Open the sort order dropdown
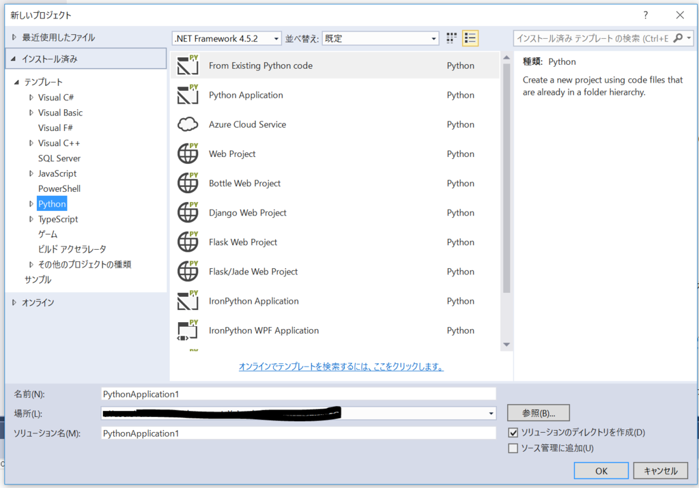 380,38
